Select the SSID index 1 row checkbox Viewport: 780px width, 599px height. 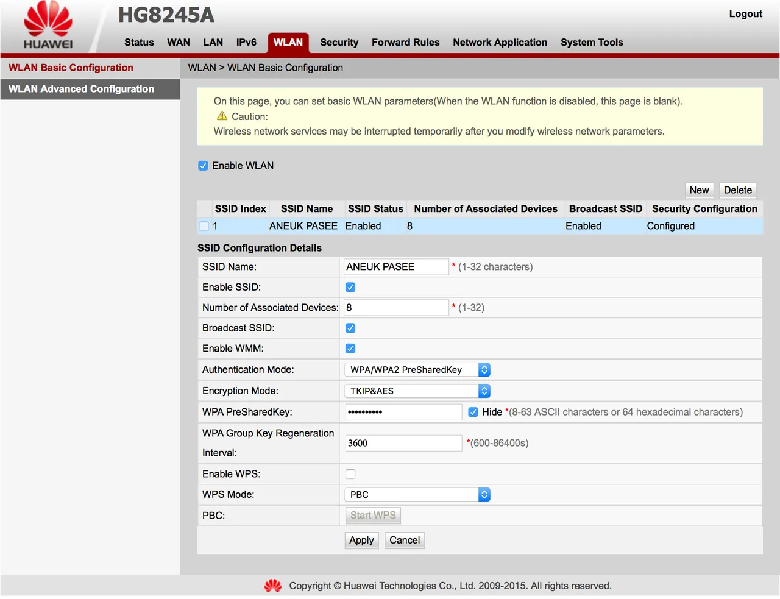[x=204, y=226]
